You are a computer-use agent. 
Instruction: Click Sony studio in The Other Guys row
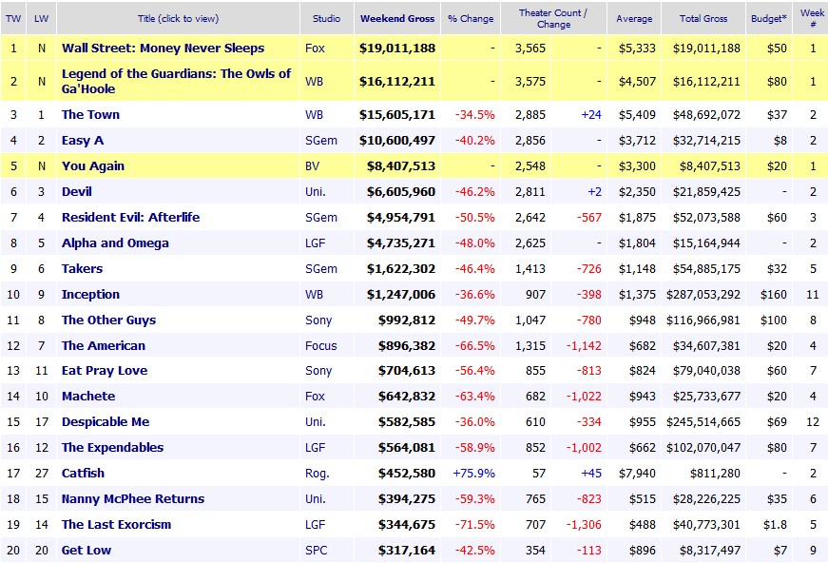click(318, 320)
